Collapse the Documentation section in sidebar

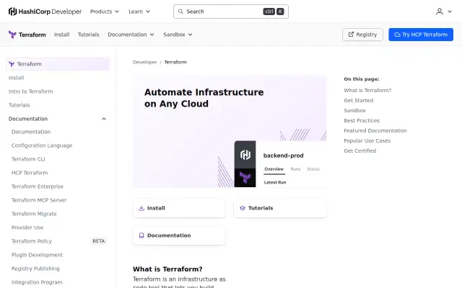pyautogui.click(x=104, y=119)
